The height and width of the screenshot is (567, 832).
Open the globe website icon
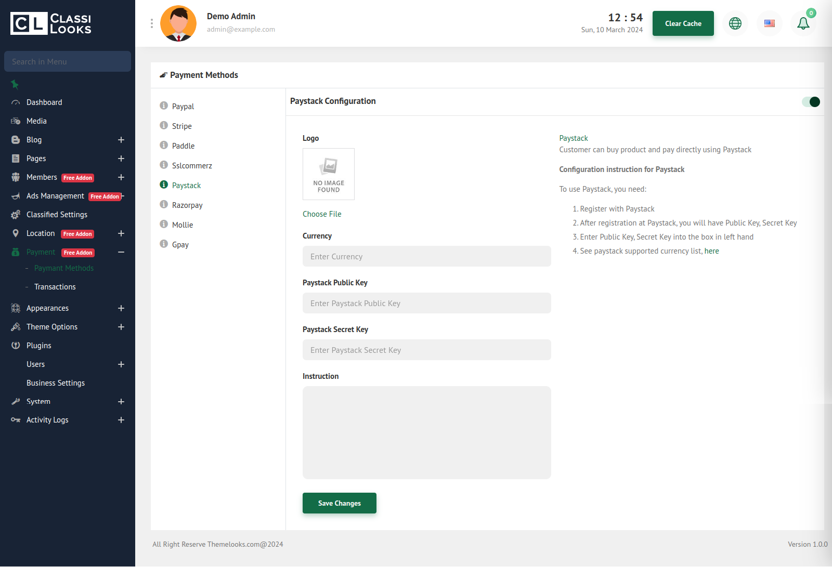[735, 23]
